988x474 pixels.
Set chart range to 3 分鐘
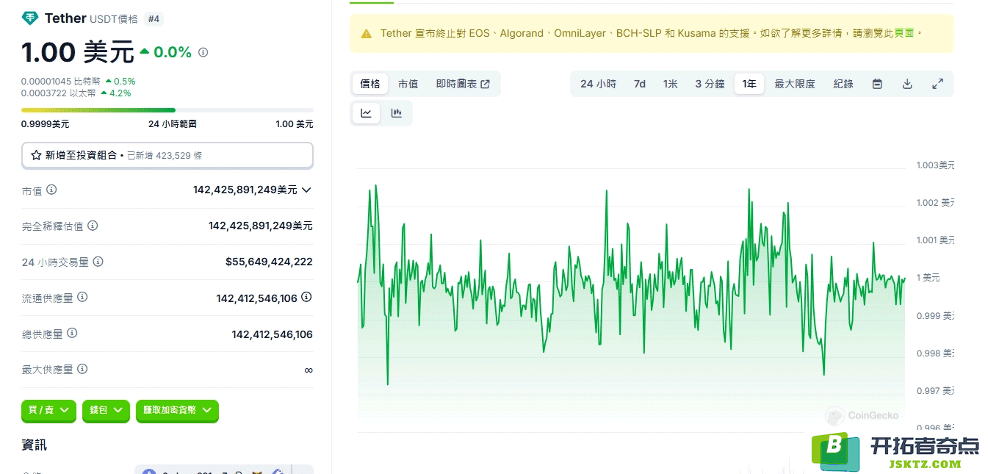pos(710,84)
